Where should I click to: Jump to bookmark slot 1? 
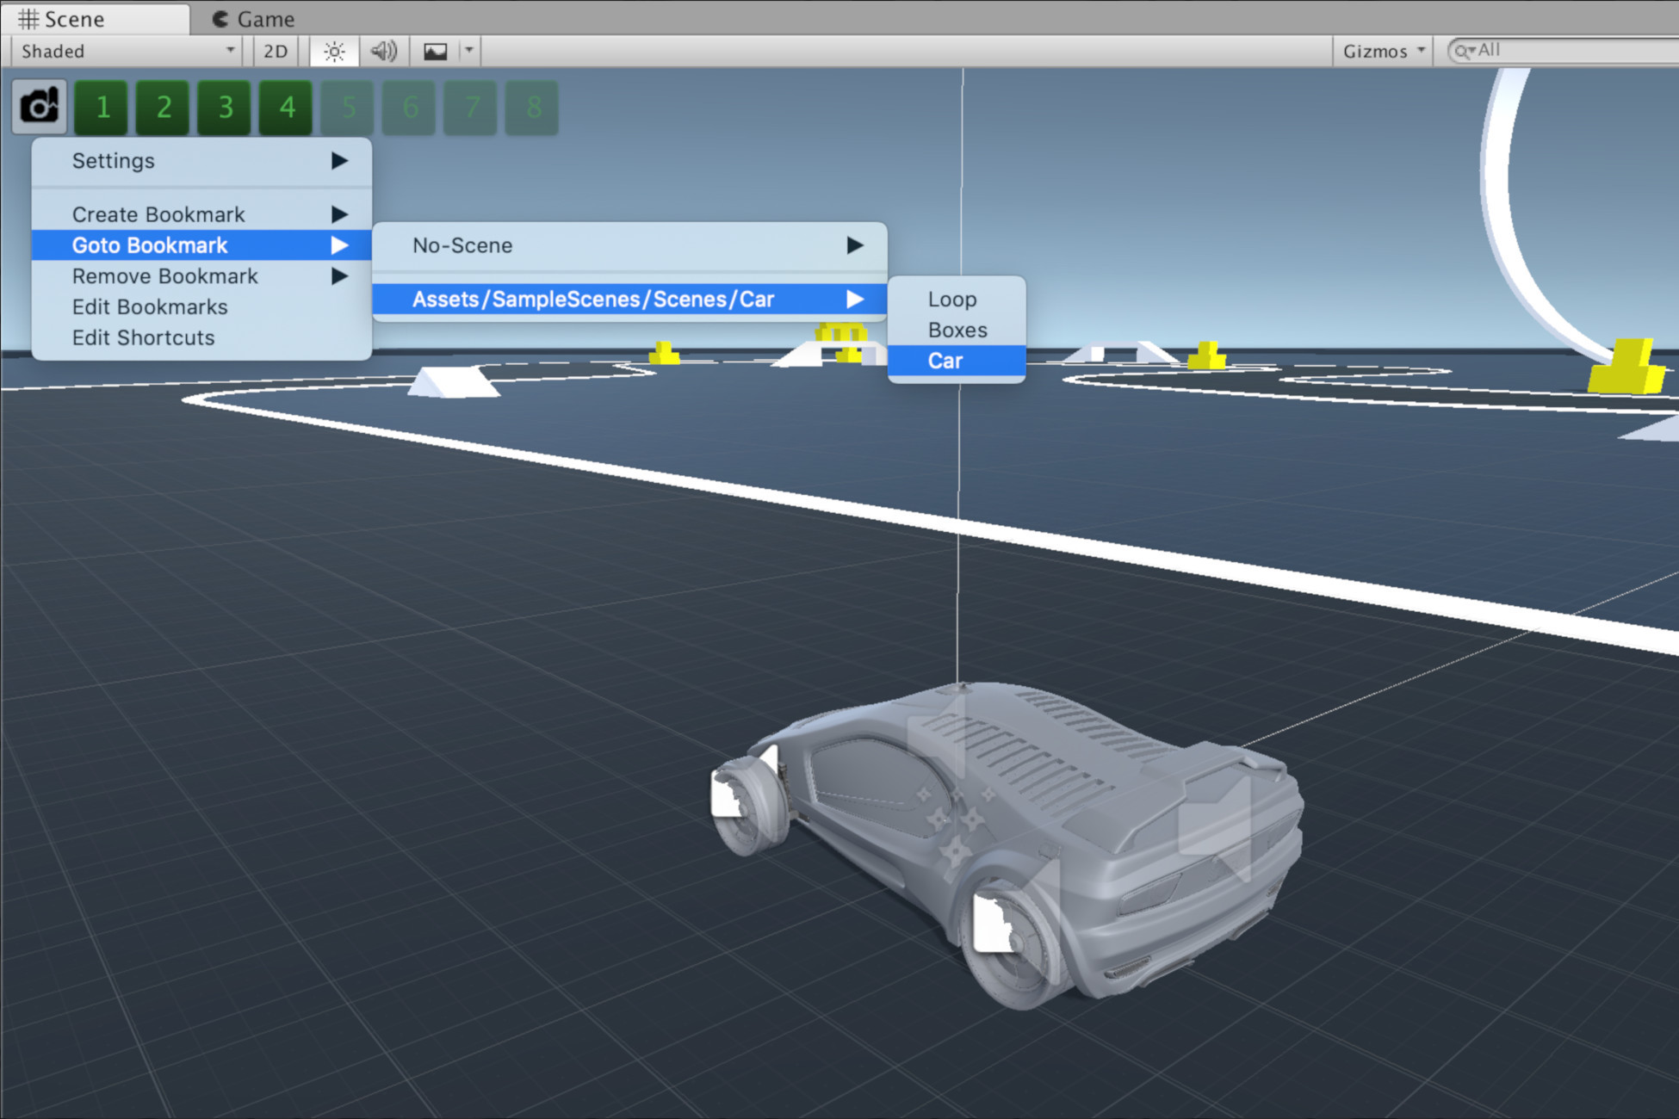(x=102, y=107)
